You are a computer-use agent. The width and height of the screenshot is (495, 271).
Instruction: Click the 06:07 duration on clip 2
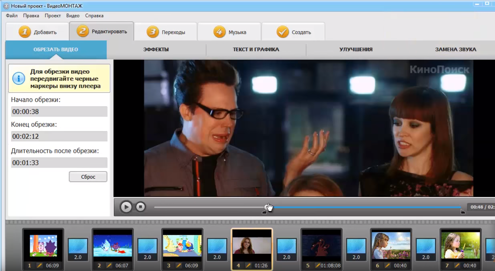pyautogui.click(x=122, y=266)
